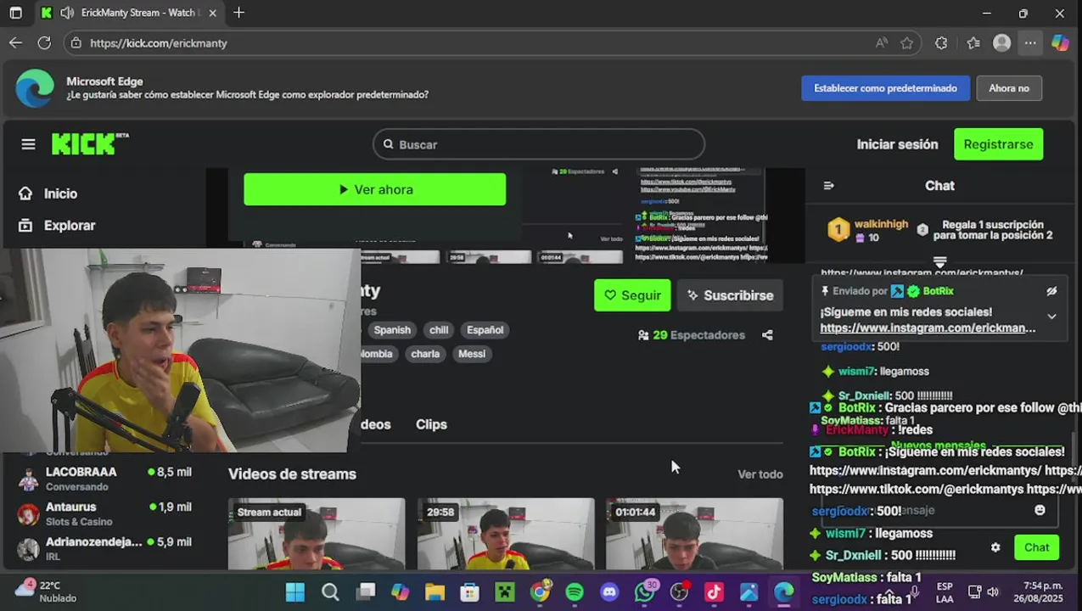This screenshot has height=611, width=1082.
Task: Open Edge favorites list icon
Action: click(x=973, y=42)
